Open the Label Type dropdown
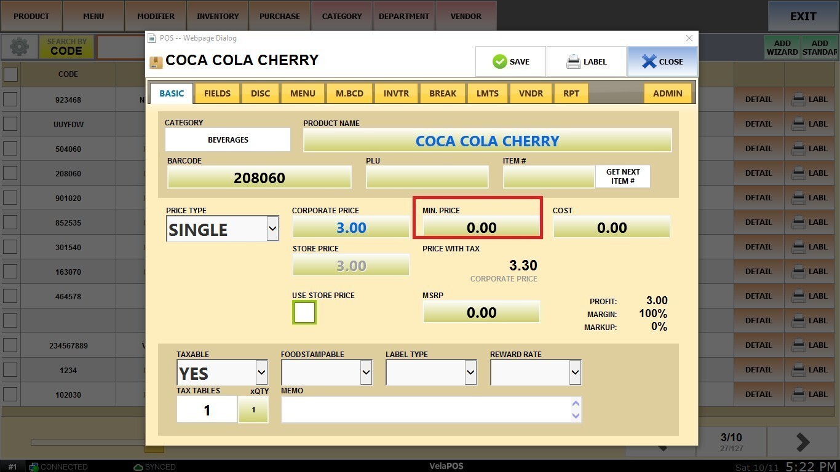 click(x=431, y=372)
